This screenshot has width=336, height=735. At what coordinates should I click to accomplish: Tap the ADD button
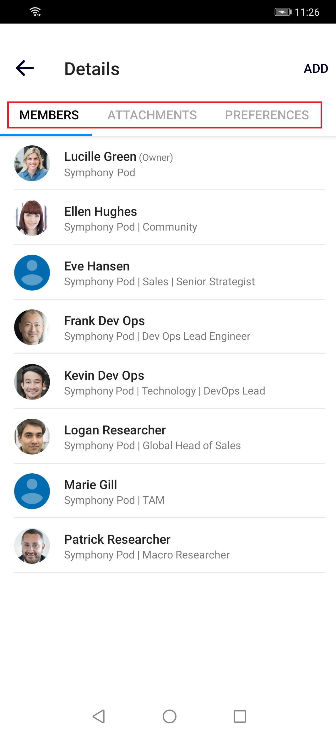point(316,68)
